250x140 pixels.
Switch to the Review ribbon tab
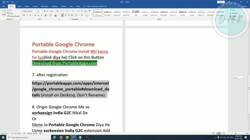pos(64,6)
